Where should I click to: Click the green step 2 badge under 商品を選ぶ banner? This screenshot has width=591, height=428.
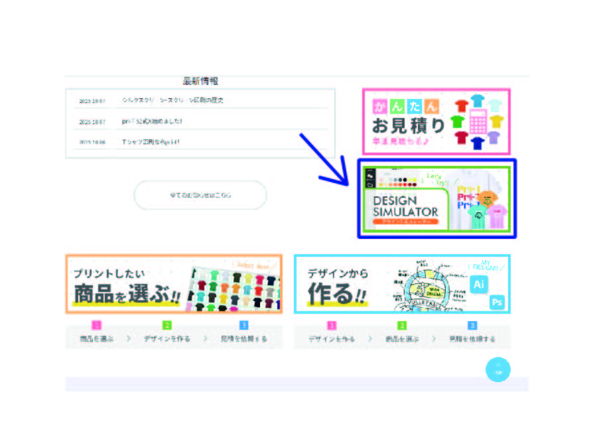tap(167, 325)
